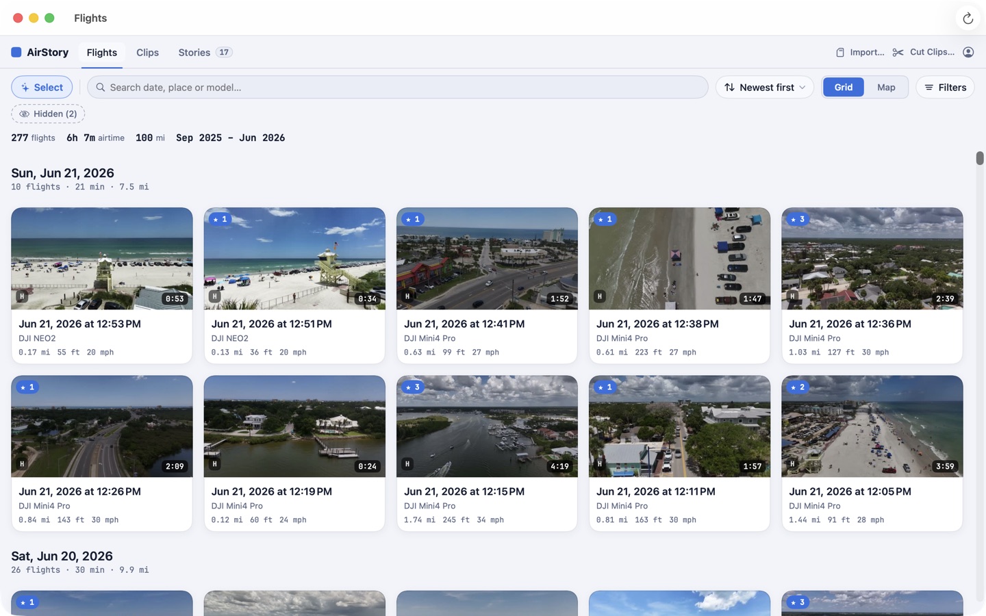Click title Jun 21, 2026 at 12:53 PM

pyautogui.click(x=79, y=324)
